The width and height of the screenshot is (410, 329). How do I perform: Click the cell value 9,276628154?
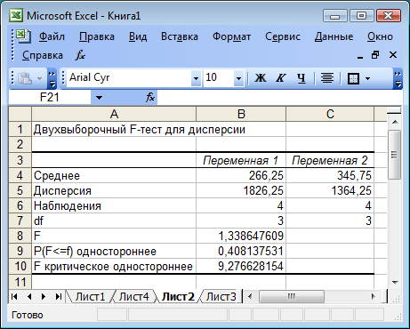tap(241, 266)
